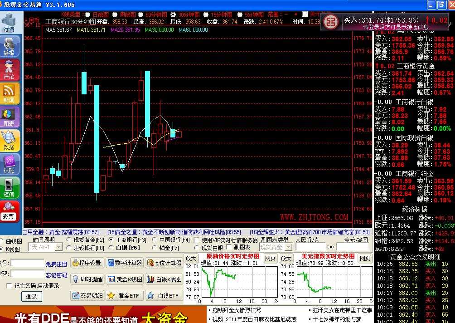Increase chart range with the 范围 plus
455x323 pixels.
coord(295,14)
